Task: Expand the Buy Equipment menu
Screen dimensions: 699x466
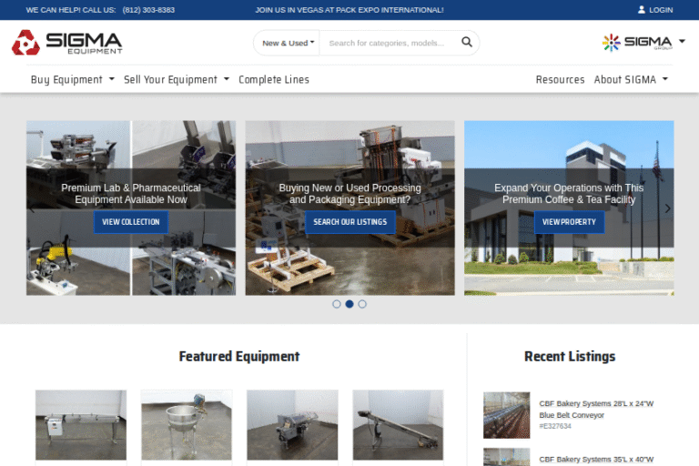Action: 73,79
